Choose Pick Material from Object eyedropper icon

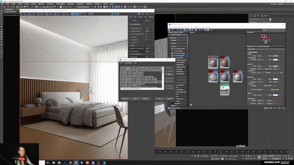pyautogui.click(x=172, y=30)
